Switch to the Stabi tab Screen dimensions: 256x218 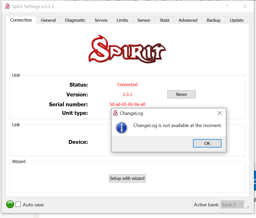(164, 20)
